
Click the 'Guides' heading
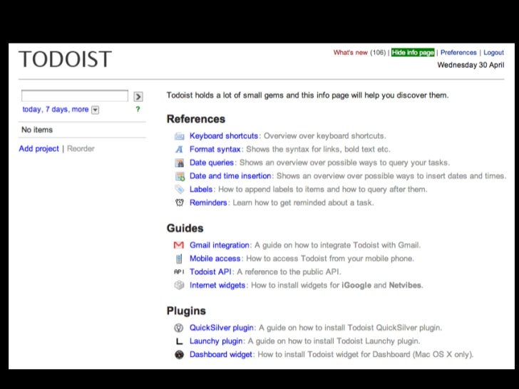pyautogui.click(x=185, y=228)
